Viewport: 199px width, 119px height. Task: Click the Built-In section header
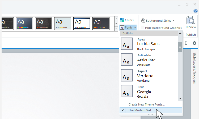[x=149, y=33]
